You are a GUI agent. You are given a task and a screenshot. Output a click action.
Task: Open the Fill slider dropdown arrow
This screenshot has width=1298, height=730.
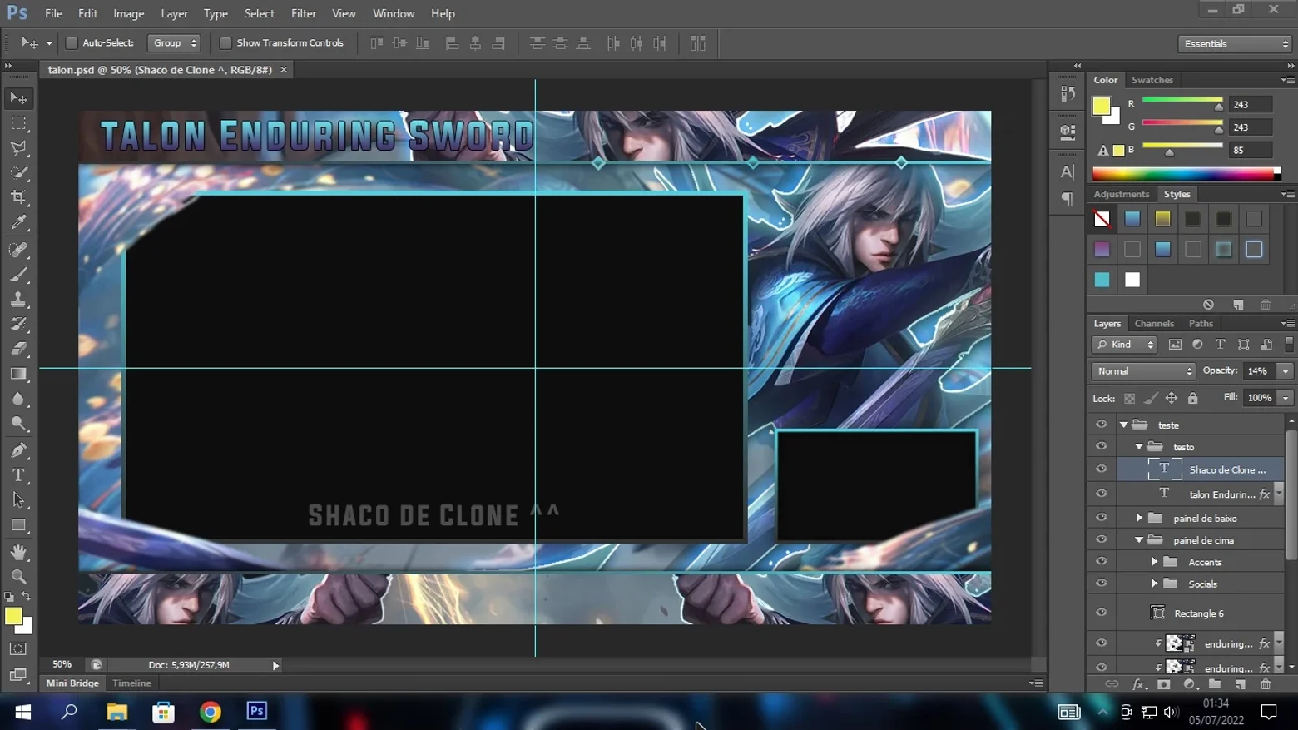[x=1286, y=398]
